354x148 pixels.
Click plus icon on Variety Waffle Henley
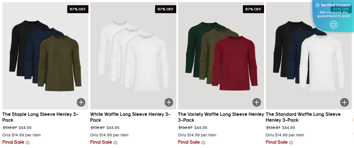pos(257,102)
